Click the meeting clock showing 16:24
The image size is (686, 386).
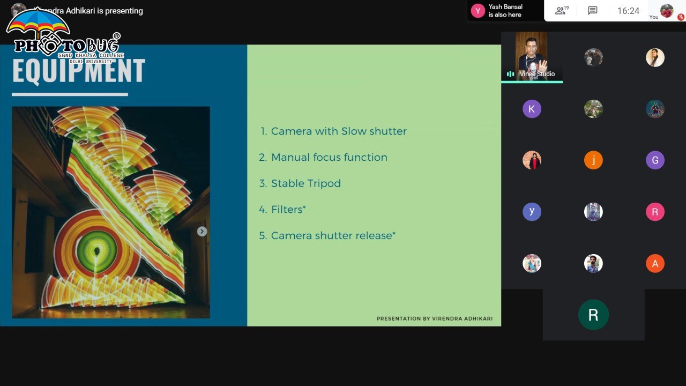tap(628, 11)
